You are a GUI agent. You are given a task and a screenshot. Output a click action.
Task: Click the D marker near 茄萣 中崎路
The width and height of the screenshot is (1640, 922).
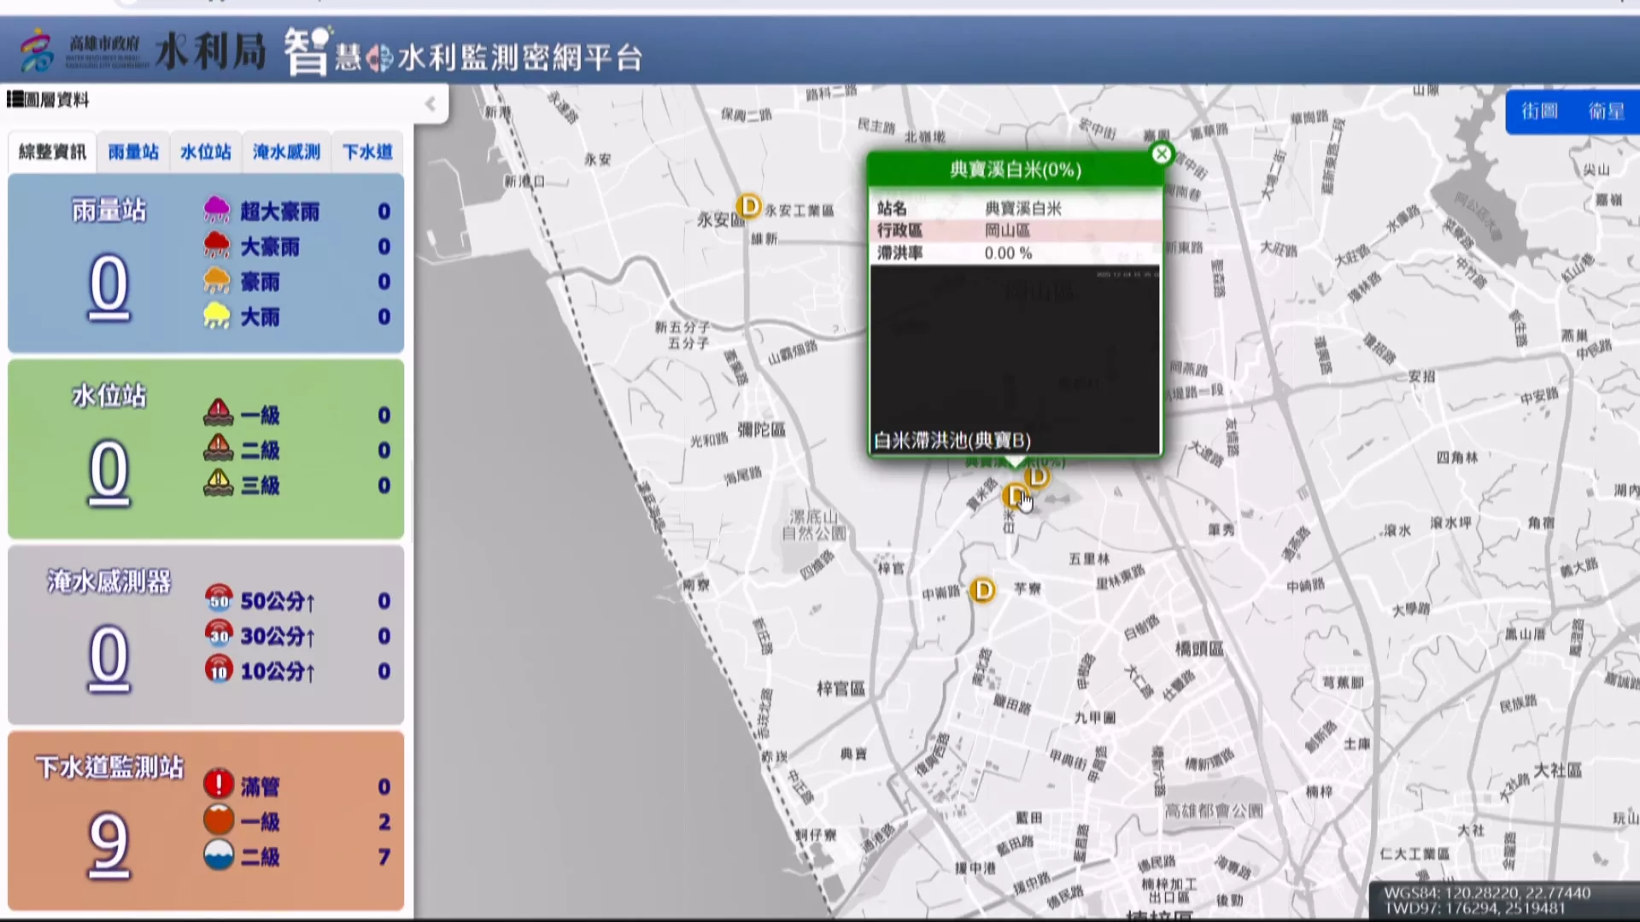983,590
